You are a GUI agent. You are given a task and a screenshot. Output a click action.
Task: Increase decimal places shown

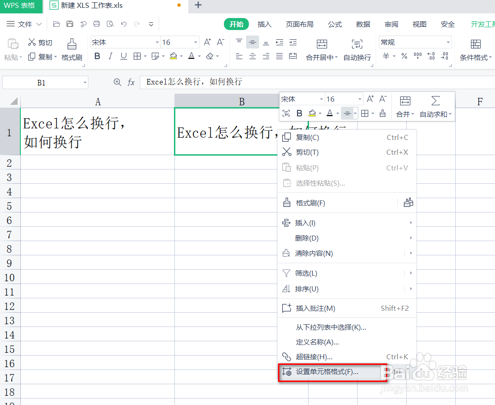point(430,57)
